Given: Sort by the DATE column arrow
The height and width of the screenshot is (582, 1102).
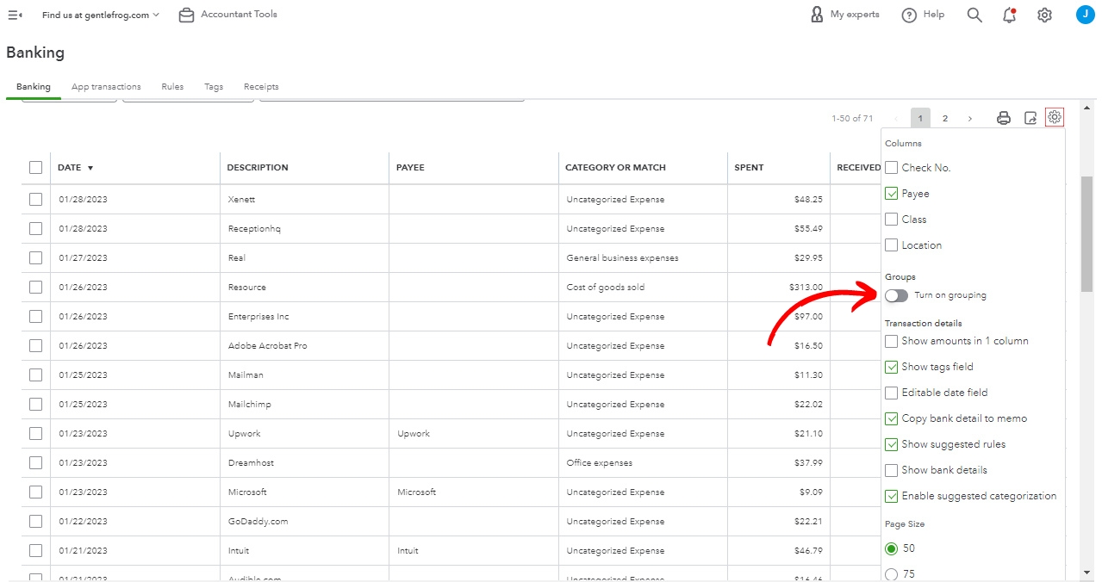Looking at the screenshot, I should tap(90, 168).
